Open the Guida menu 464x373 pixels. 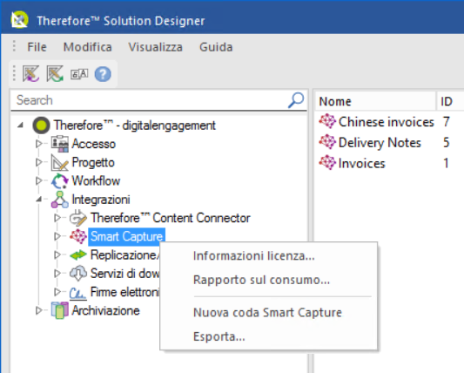(216, 47)
